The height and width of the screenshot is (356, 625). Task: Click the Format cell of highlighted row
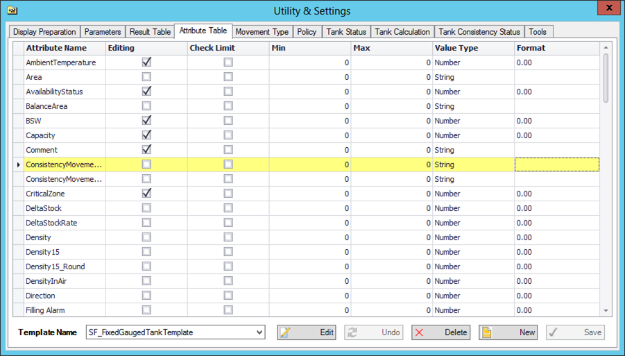click(x=557, y=164)
